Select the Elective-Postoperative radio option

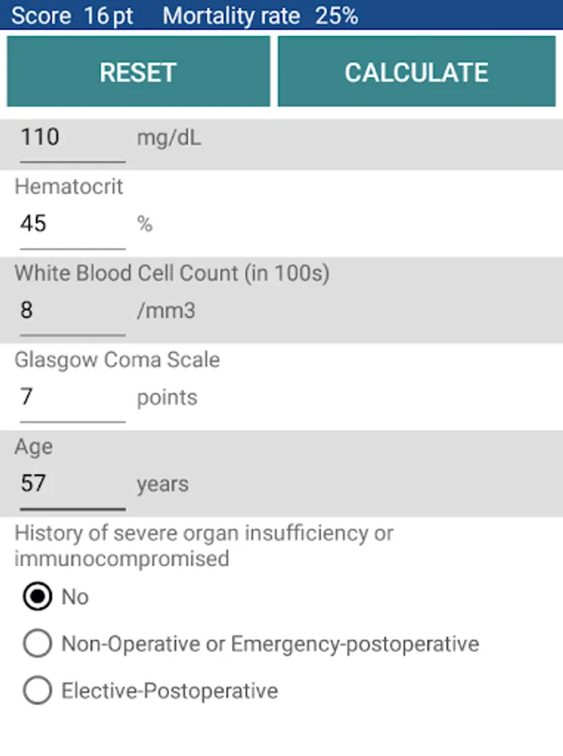tap(150, 690)
